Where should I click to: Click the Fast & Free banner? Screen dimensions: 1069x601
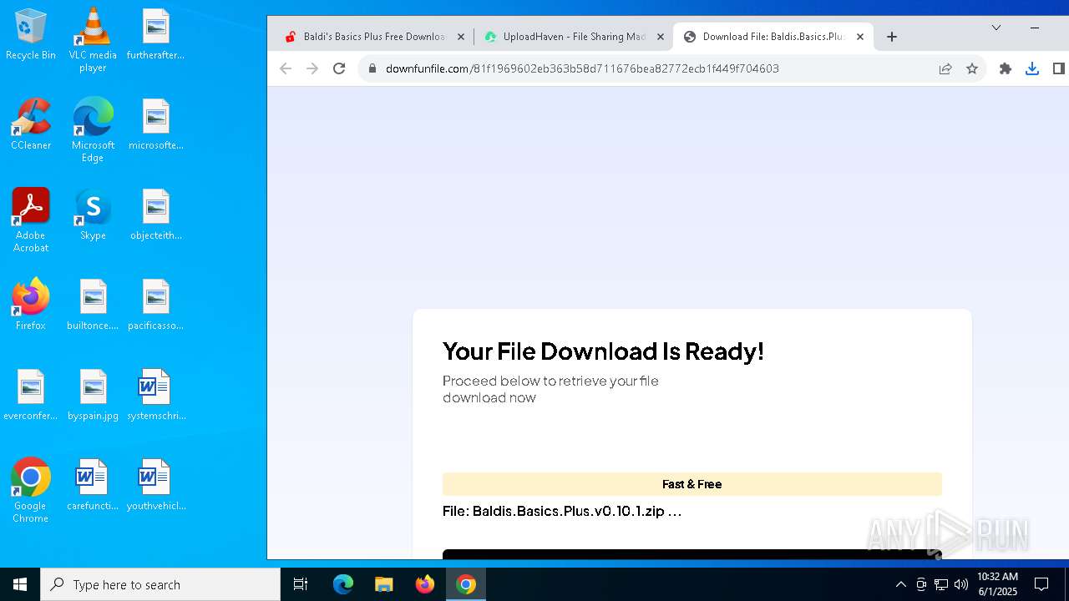pyautogui.click(x=692, y=484)
